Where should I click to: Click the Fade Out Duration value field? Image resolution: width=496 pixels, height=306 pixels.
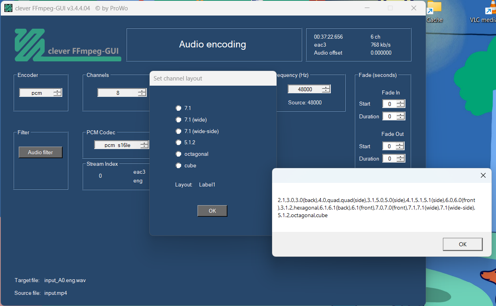click(x=393, y=159)
